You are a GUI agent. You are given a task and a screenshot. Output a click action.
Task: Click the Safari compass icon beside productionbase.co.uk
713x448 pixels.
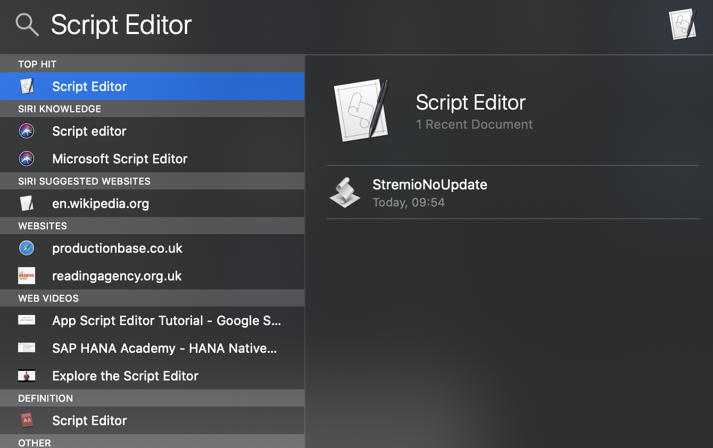(27, 248)
